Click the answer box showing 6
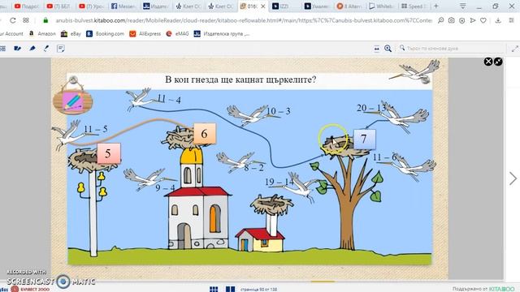This screenshot has height=292, width=520. (x=204, y=134)
